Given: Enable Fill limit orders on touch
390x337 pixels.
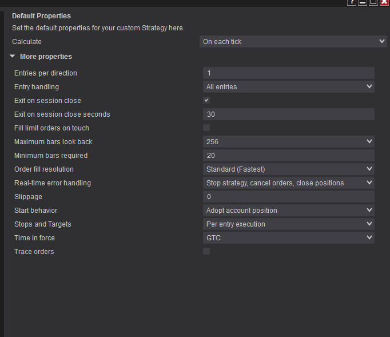Looking at the screenshot, I should pos(206,128).
